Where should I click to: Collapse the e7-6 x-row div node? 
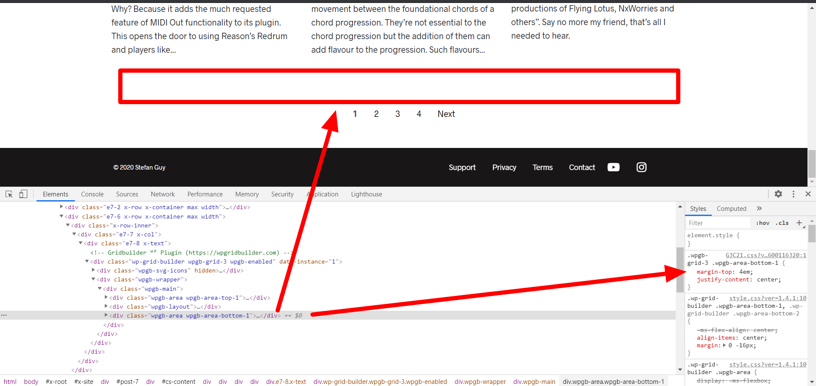61,216
